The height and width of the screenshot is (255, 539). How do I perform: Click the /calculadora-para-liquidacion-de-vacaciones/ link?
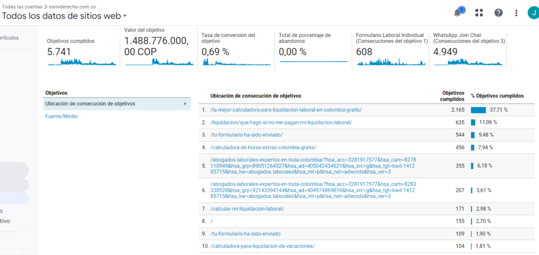[x=262, y=246]
